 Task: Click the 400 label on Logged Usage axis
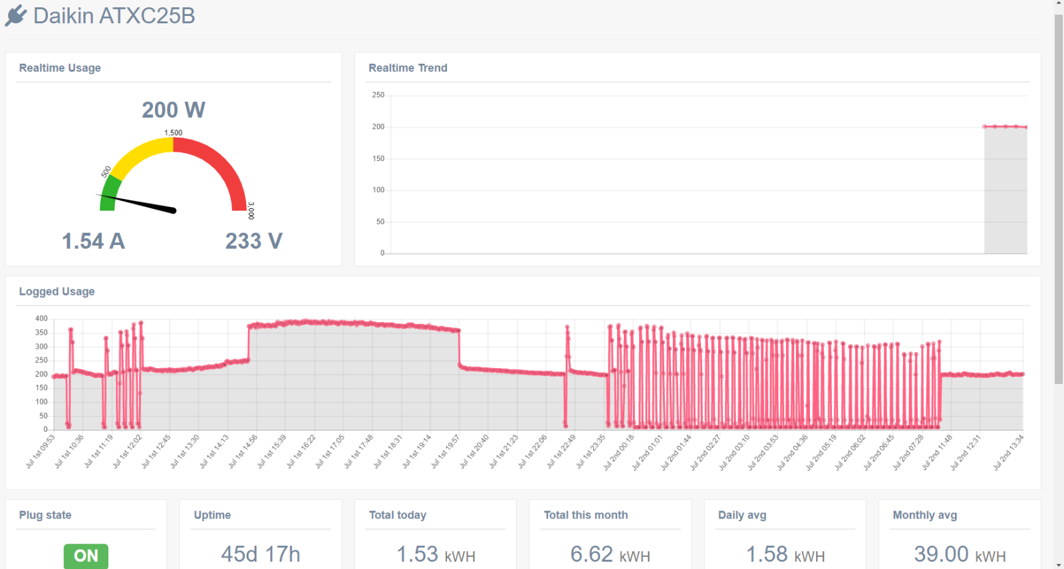click(x=41, y=319)
